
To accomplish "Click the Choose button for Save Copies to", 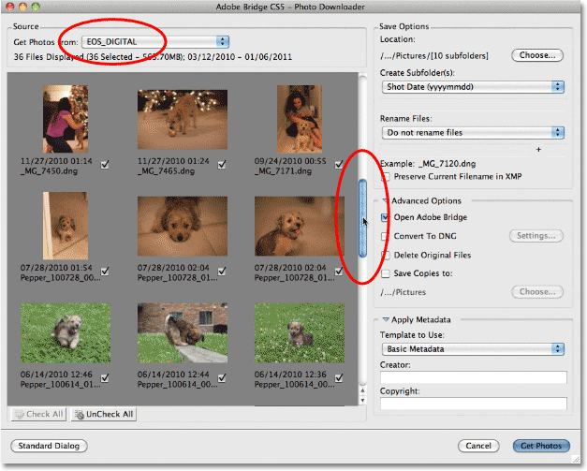I will point(537,292).
